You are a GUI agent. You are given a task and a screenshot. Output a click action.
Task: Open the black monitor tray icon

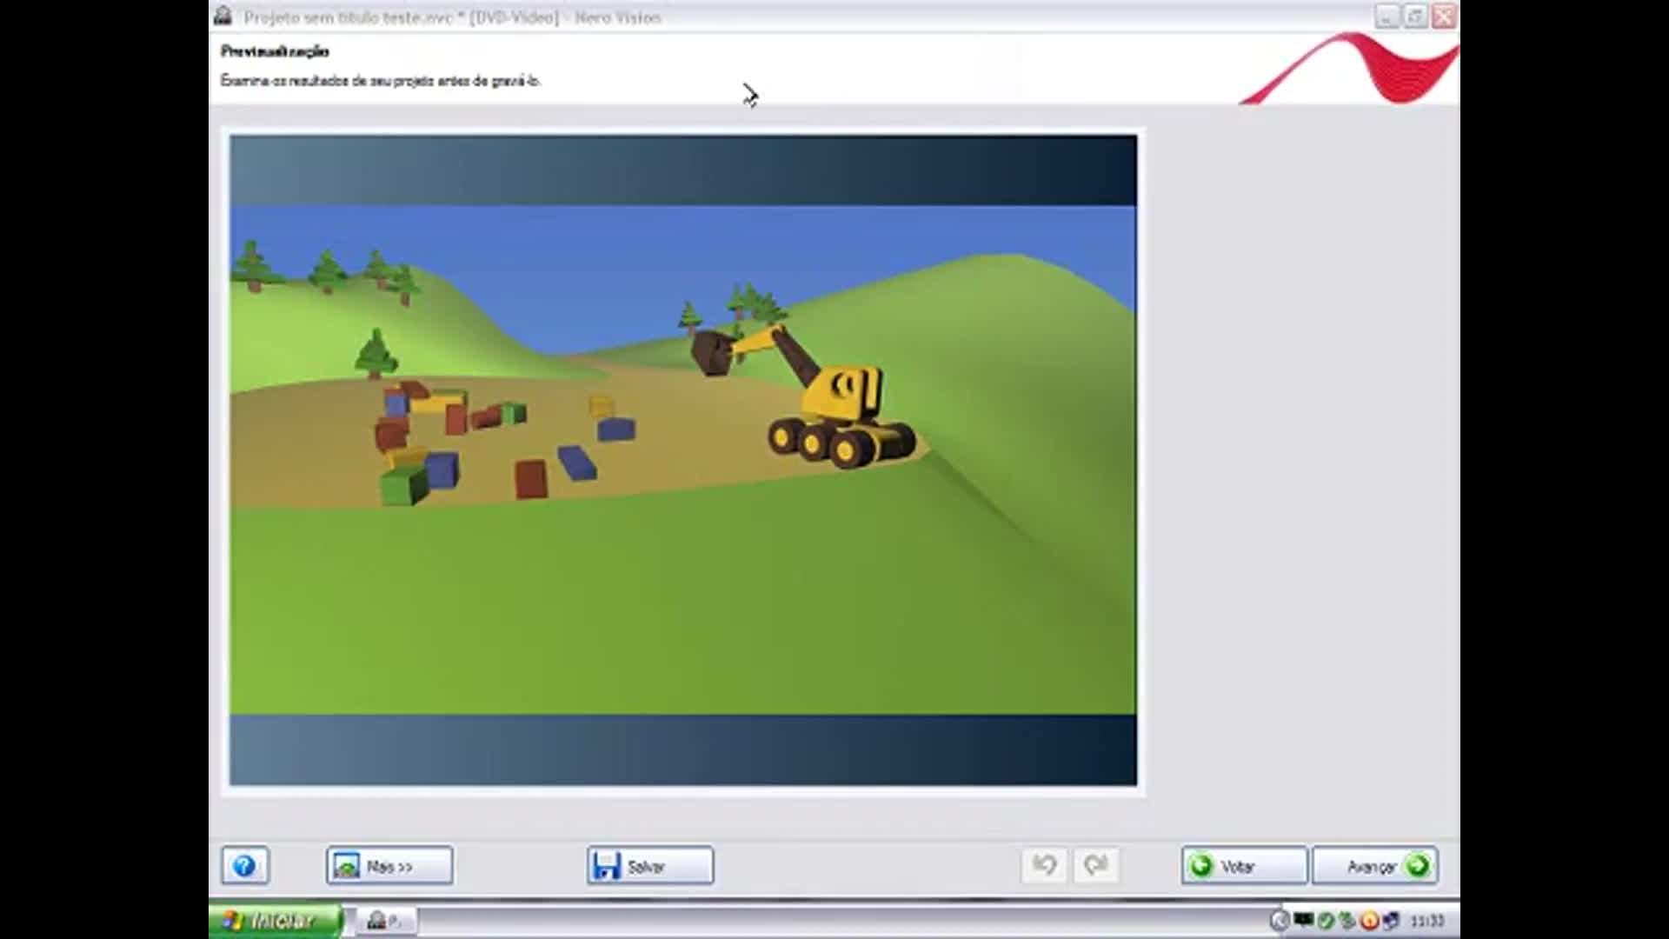pos(1303,920)
